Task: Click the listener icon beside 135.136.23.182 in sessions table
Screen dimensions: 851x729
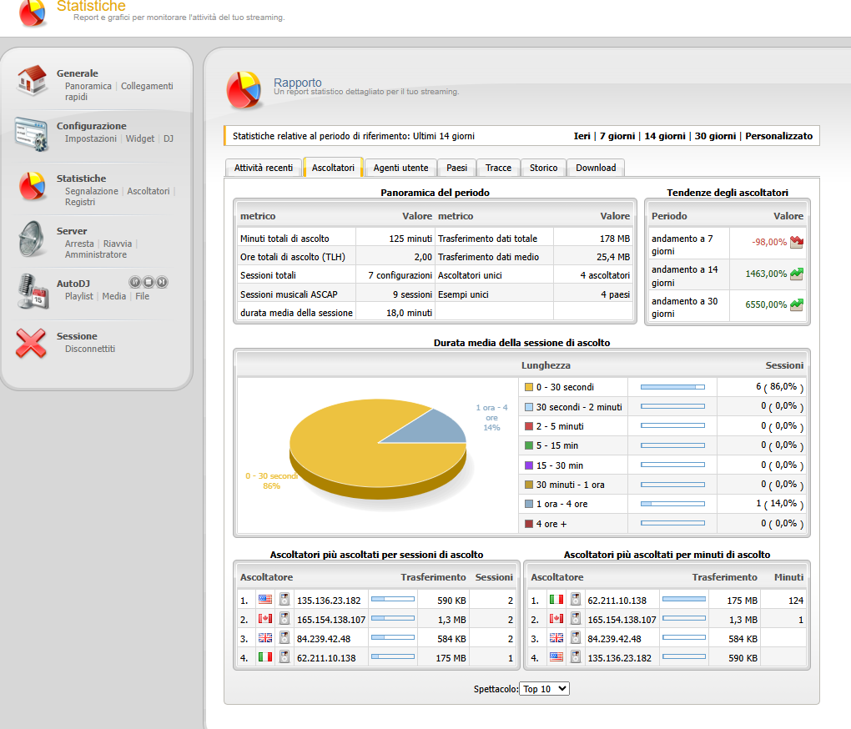Action: tap(285, 600)
